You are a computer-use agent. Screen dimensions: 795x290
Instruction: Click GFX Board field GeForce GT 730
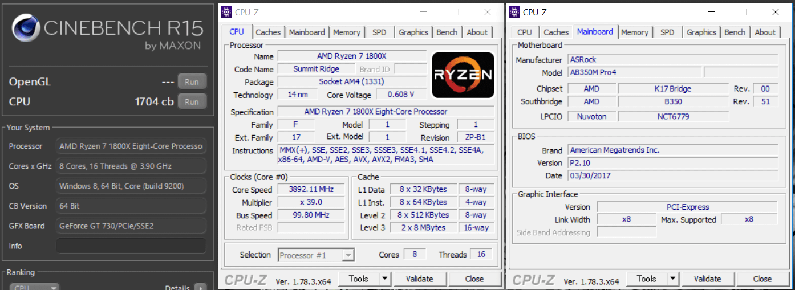click(x=131, y=226)
